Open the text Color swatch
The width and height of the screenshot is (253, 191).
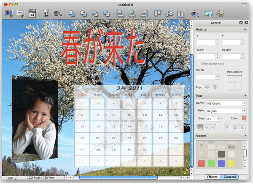pos(244,119)
